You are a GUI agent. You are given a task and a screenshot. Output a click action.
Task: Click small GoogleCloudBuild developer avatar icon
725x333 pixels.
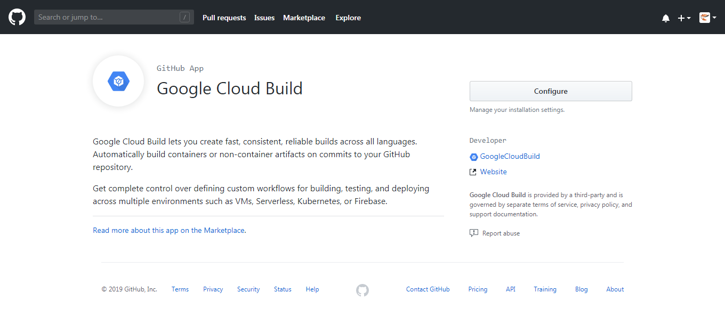[473, 157]
